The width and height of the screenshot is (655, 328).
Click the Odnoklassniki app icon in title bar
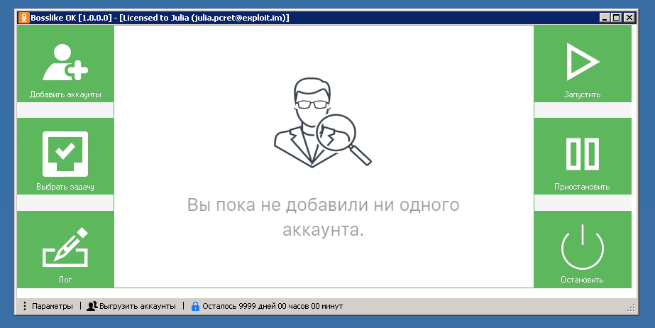[x=24, y=18]
